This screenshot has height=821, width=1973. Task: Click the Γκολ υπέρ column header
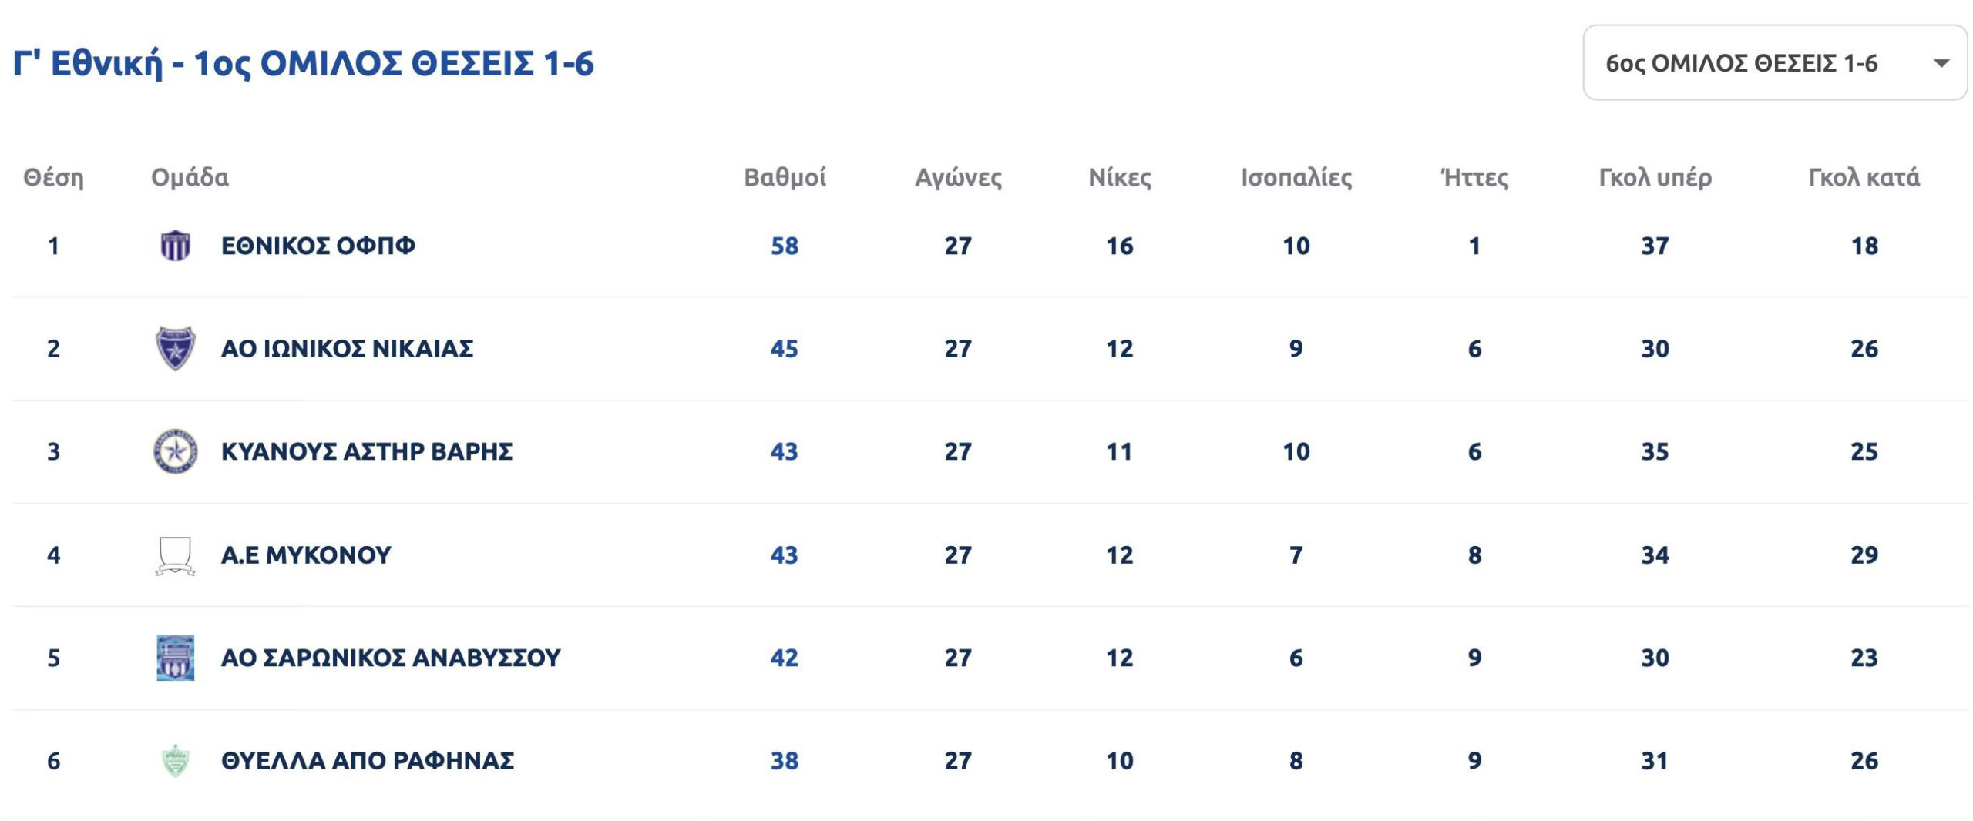pos(1655,178)
